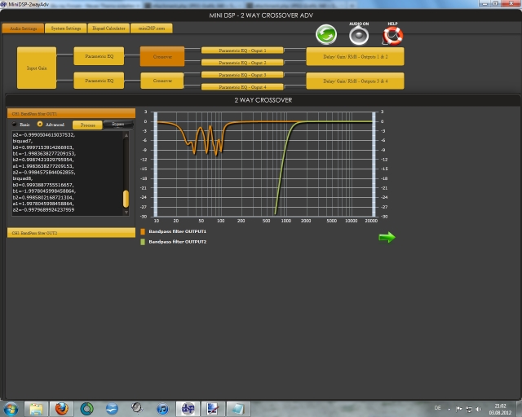522x417 pixels.
Task: Click the Bandpass filter OUTPUT2 legend label
Action: (178, 242)
